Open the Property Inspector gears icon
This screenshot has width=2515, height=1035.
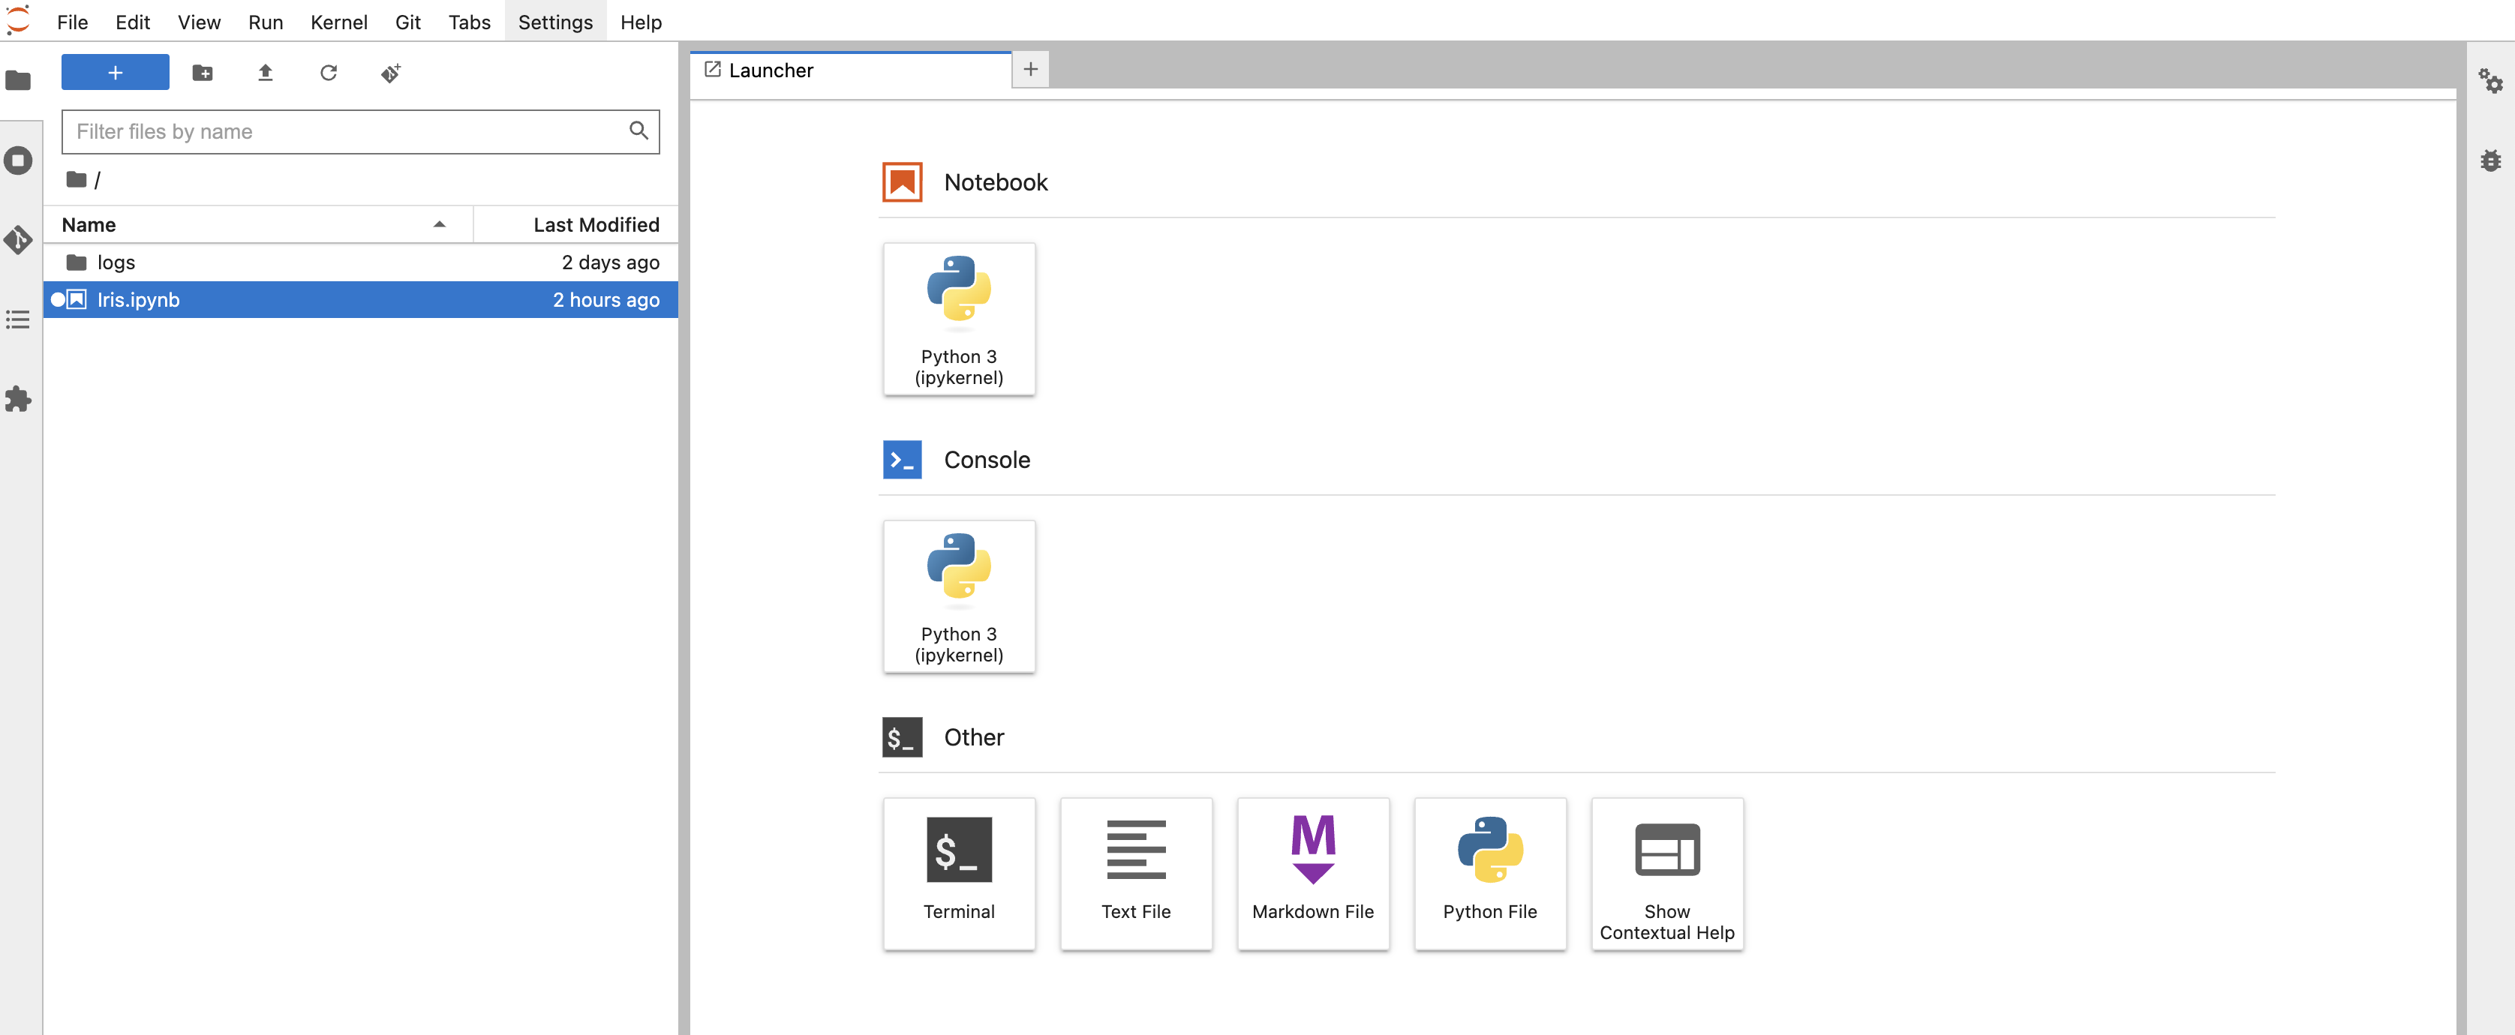tap(2490, 81)
